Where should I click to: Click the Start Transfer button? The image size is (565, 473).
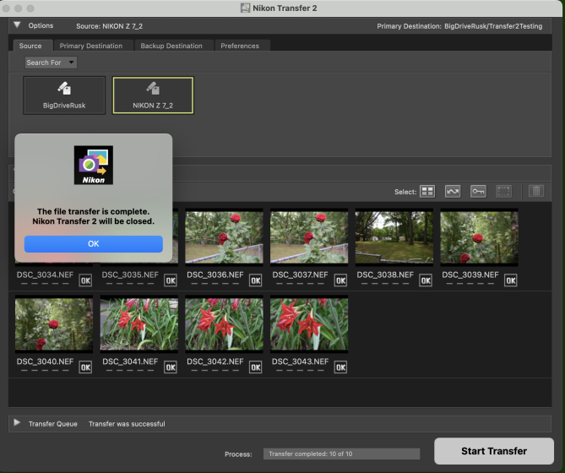(x=494, y=451)
